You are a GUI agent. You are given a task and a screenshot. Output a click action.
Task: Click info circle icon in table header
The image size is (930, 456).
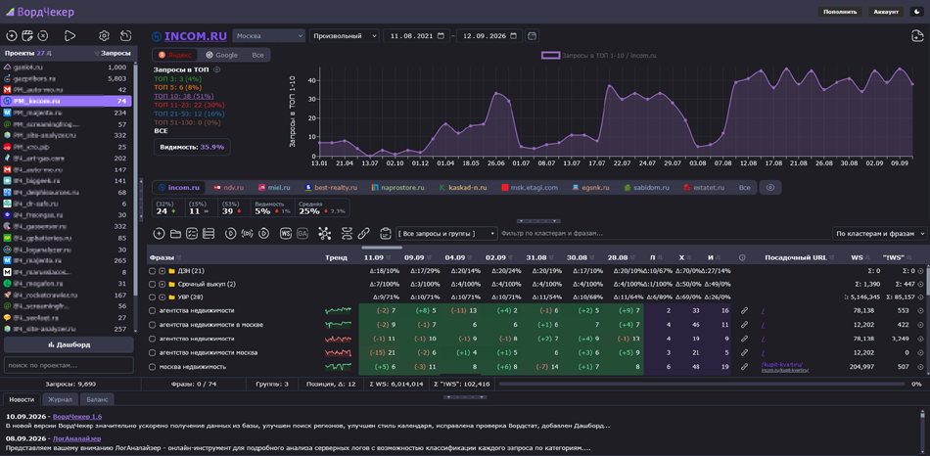click(x=743, y=258)
